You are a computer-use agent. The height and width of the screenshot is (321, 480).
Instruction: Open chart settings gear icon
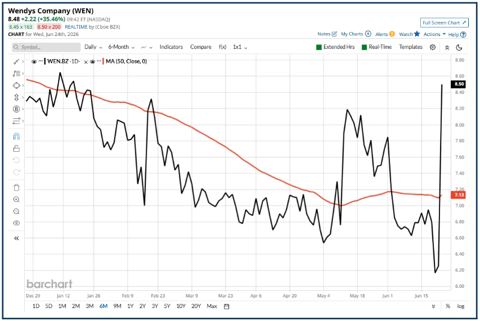tap(433, 47)
